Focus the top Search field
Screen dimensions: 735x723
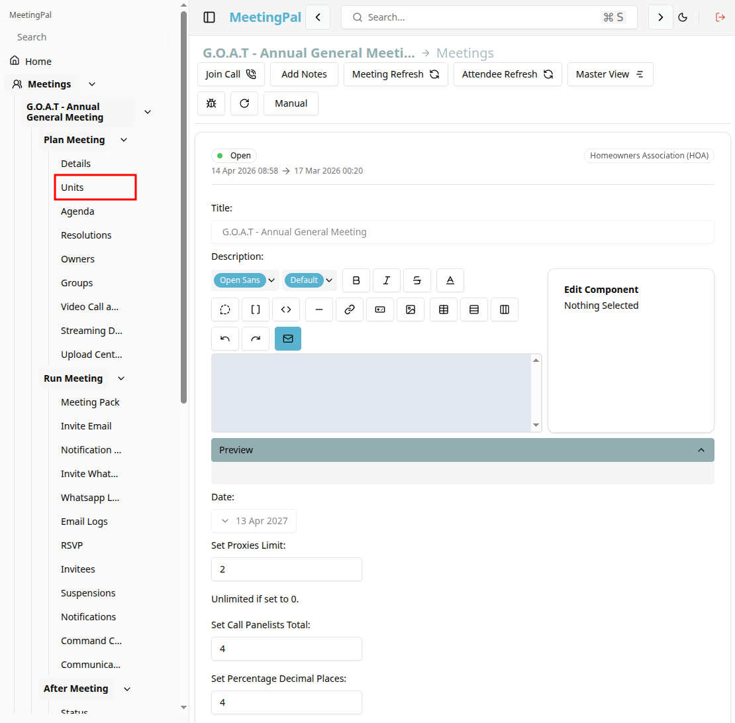(x=489, y=17)
